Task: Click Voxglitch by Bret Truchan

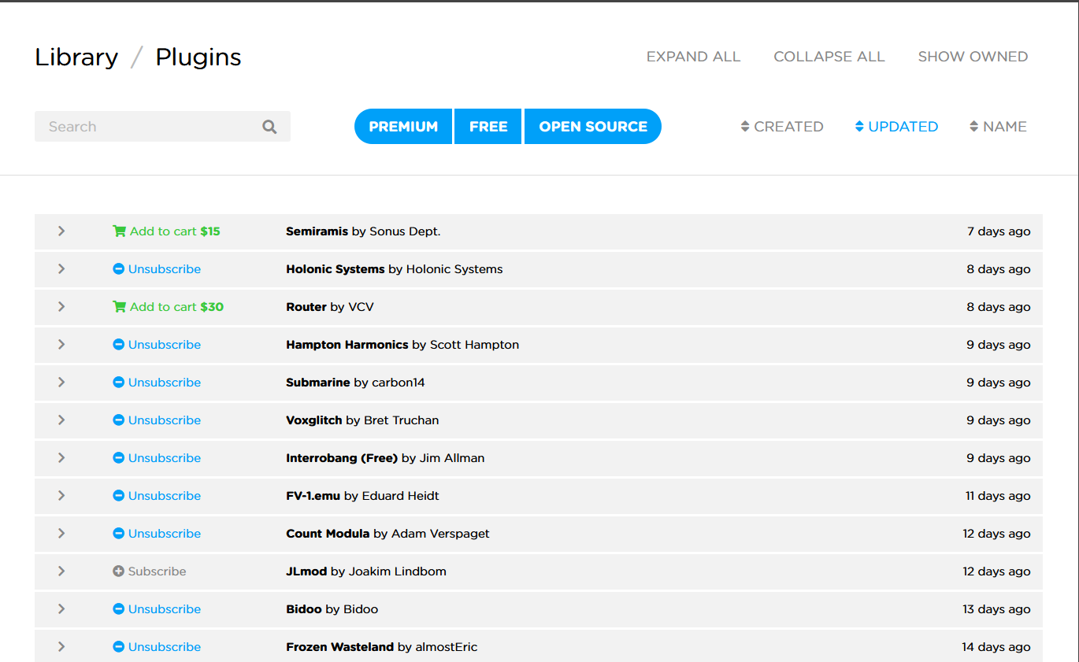Action: pyautogui.click(x=362, y=420)
